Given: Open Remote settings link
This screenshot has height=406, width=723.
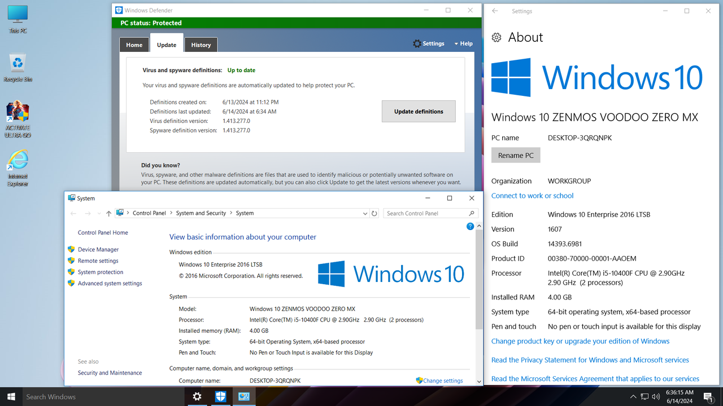Looking at the screenshot, I should (98, 261).
